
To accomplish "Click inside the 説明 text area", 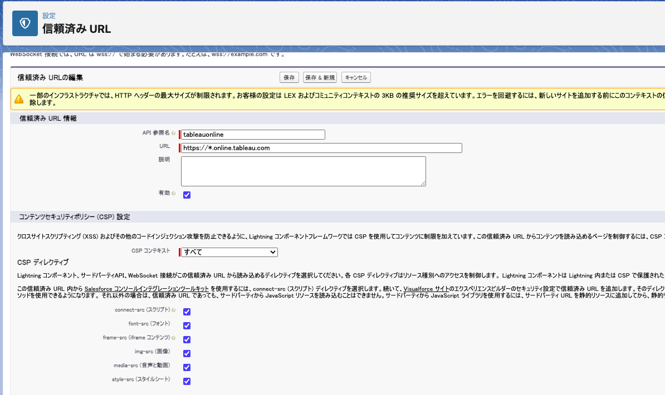I will [x=303, y=171].
